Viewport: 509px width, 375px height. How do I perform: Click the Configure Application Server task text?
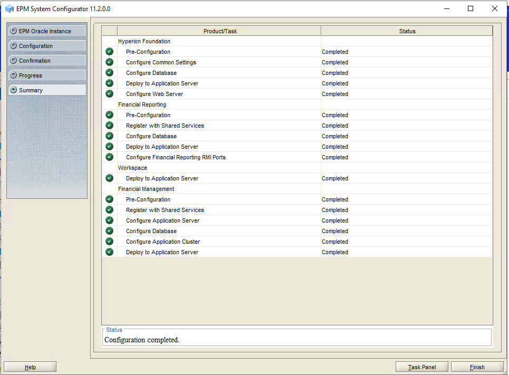click(162, 221)
